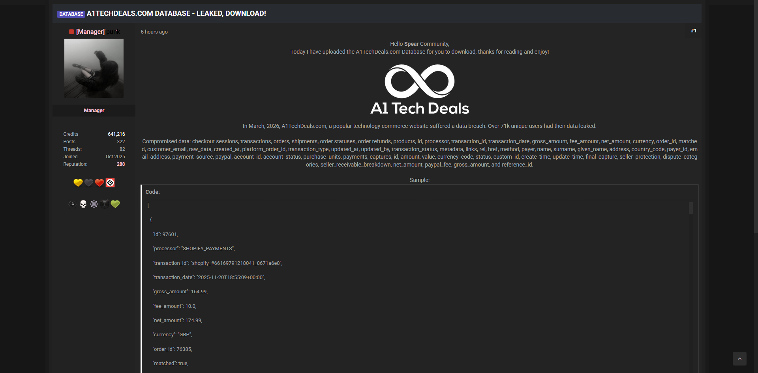Open the poster's thread count 82
Viewport: 758px width, 373px height.
click(122, 149)
